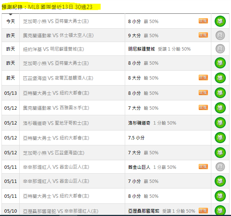Click prediction 7 大分 輸 50%
The width and height of the screenshot is (231, 216).
tap(143, 108)
